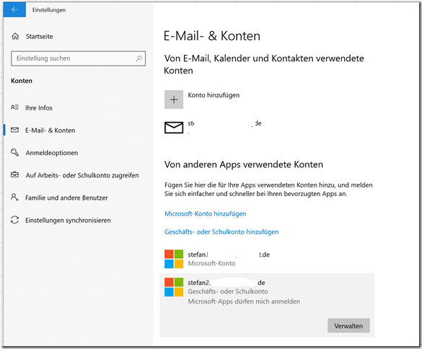
Task: Open Microsoft-Konto hinzufügen link
Action: (206, 213)
